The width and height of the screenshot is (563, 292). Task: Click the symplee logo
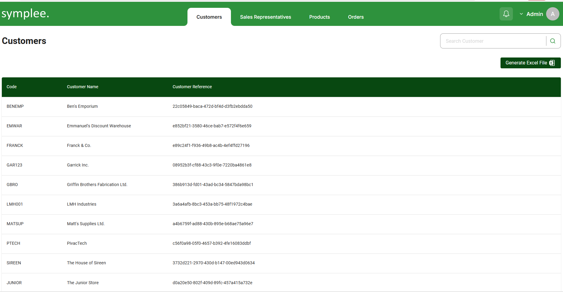(25, 14)
